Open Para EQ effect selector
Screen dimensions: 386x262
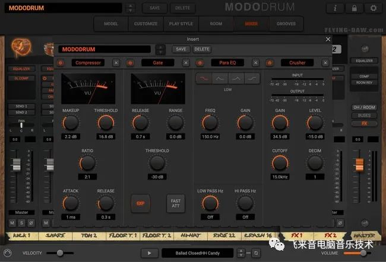pos(227,63)
